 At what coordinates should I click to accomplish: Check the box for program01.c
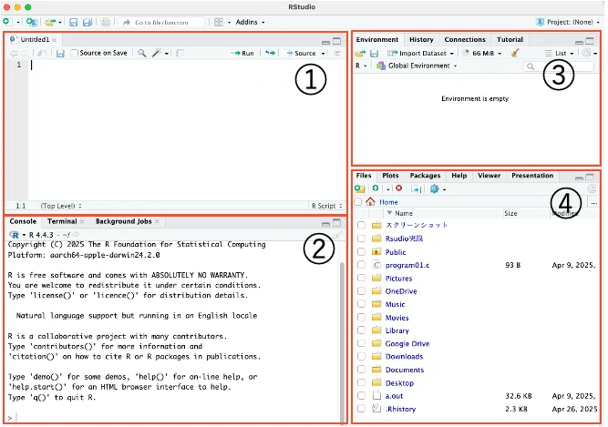[361, 265]
